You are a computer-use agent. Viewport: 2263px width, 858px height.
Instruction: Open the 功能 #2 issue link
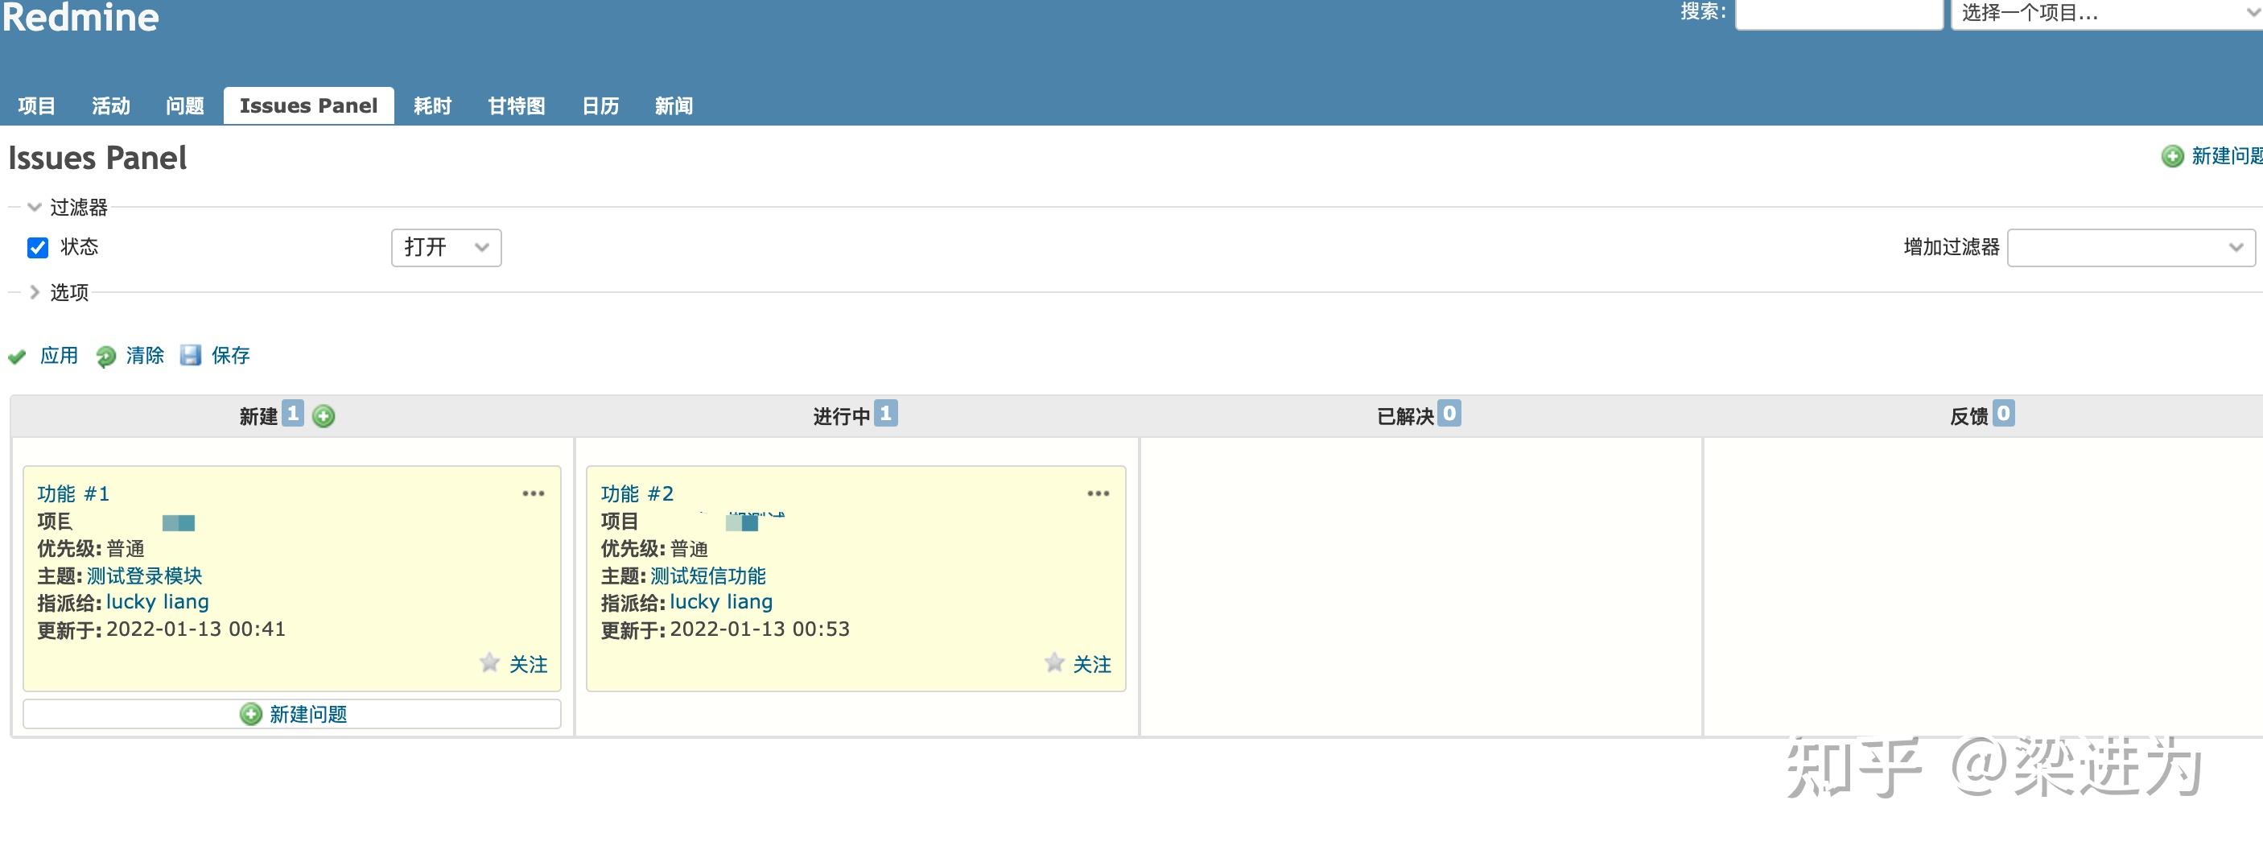[637, 493]
